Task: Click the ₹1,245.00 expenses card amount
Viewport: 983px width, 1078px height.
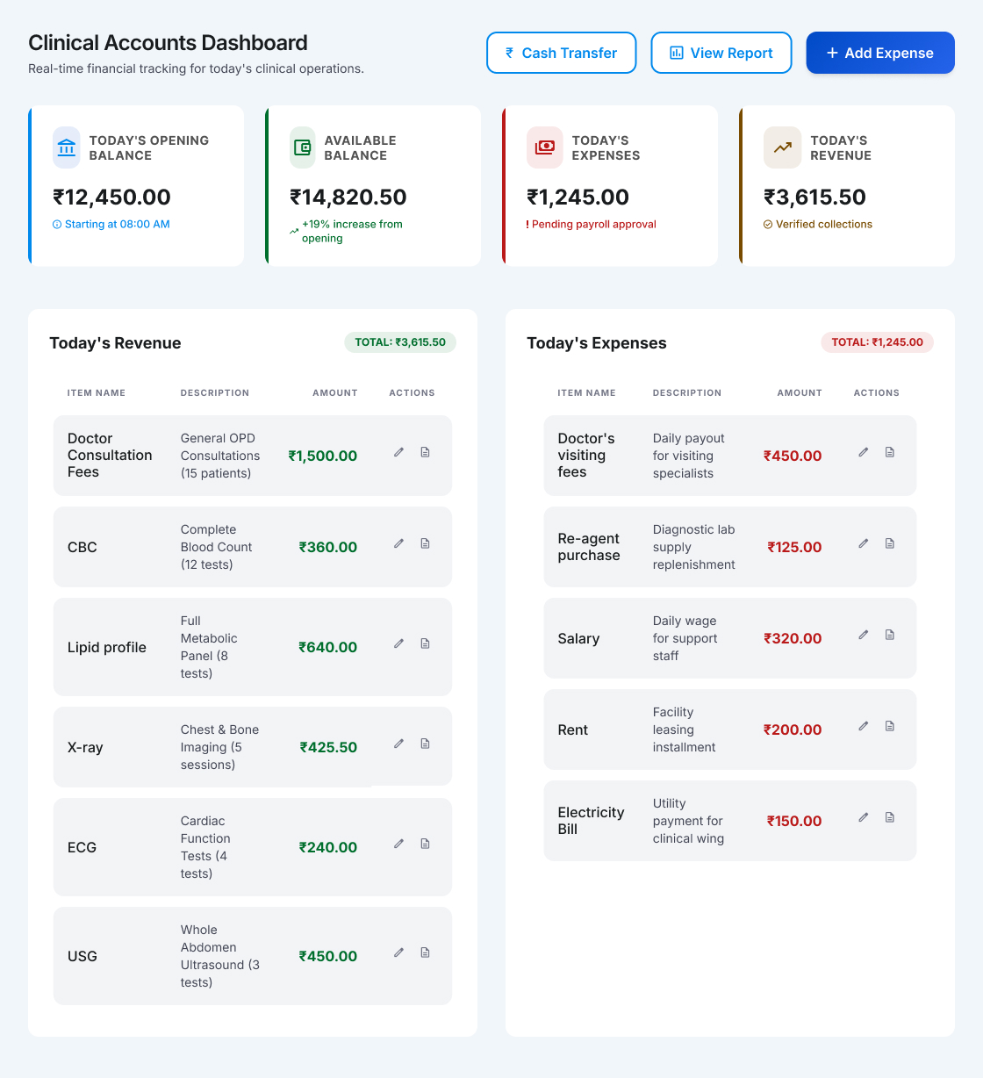Action: pyautogui.click(x=578, y=198)
